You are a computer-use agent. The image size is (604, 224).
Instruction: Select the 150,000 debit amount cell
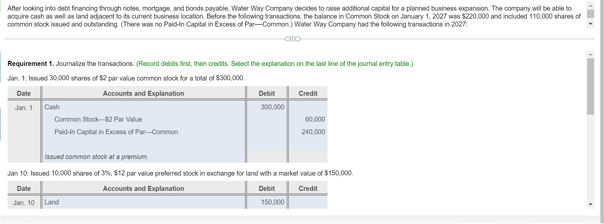tap(266, 202)
